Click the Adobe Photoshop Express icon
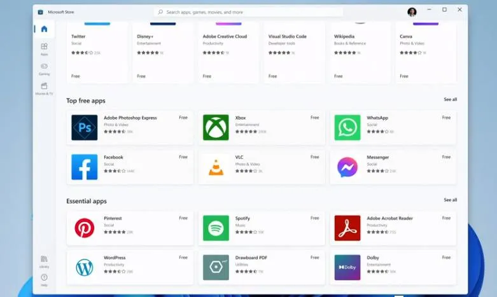Screen dimensions: 497x297 (84, 128)
